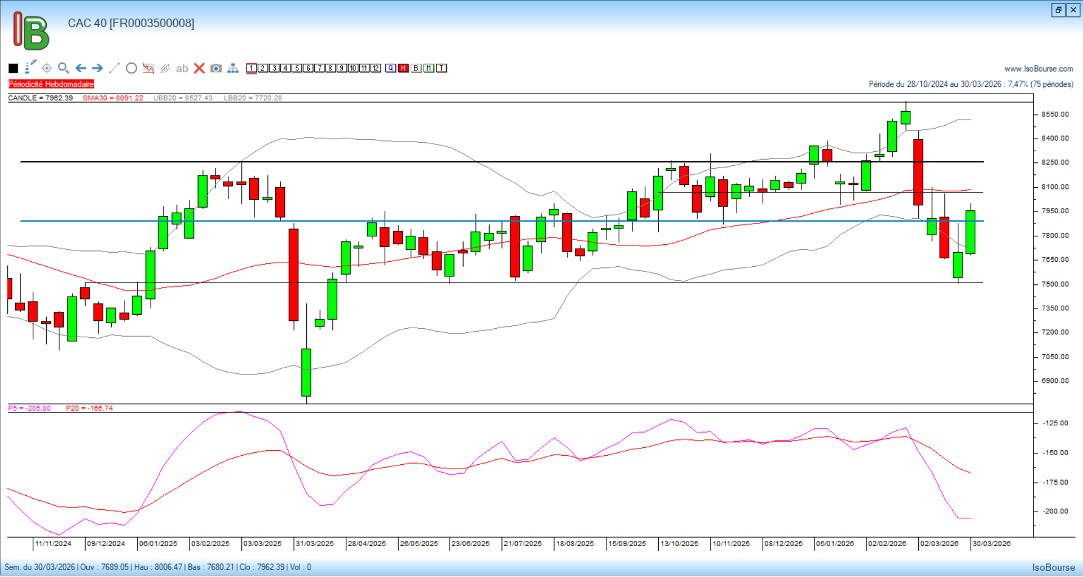Screen dimensions: 1083x577
Task: Activate the crosshair target tool
Action: coord(47,68)
